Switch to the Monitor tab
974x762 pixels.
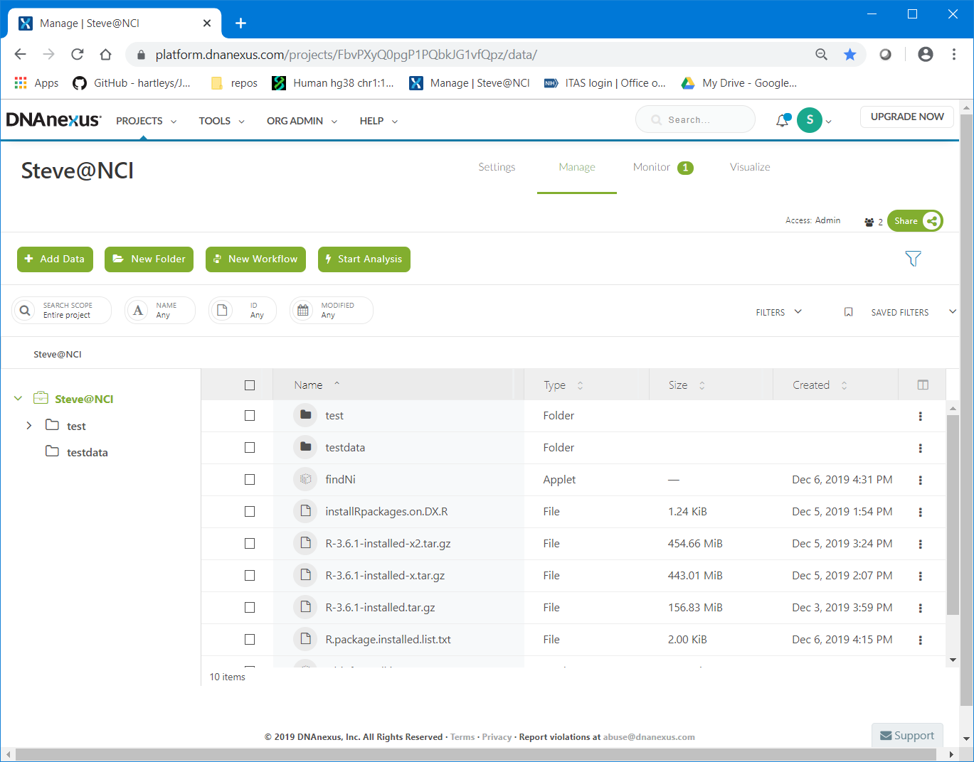pyautogui.click(x=652, y=167)
